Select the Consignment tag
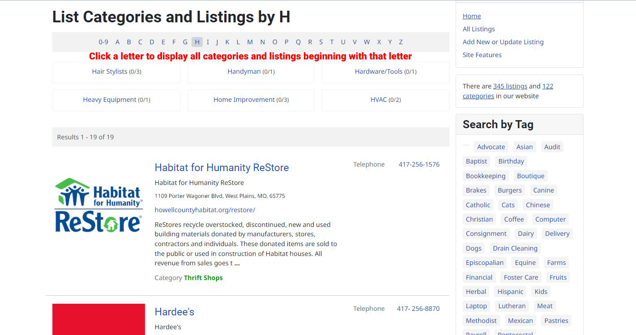Image resolution: width=636 pixels, height=335 pixels. [486, 234]
